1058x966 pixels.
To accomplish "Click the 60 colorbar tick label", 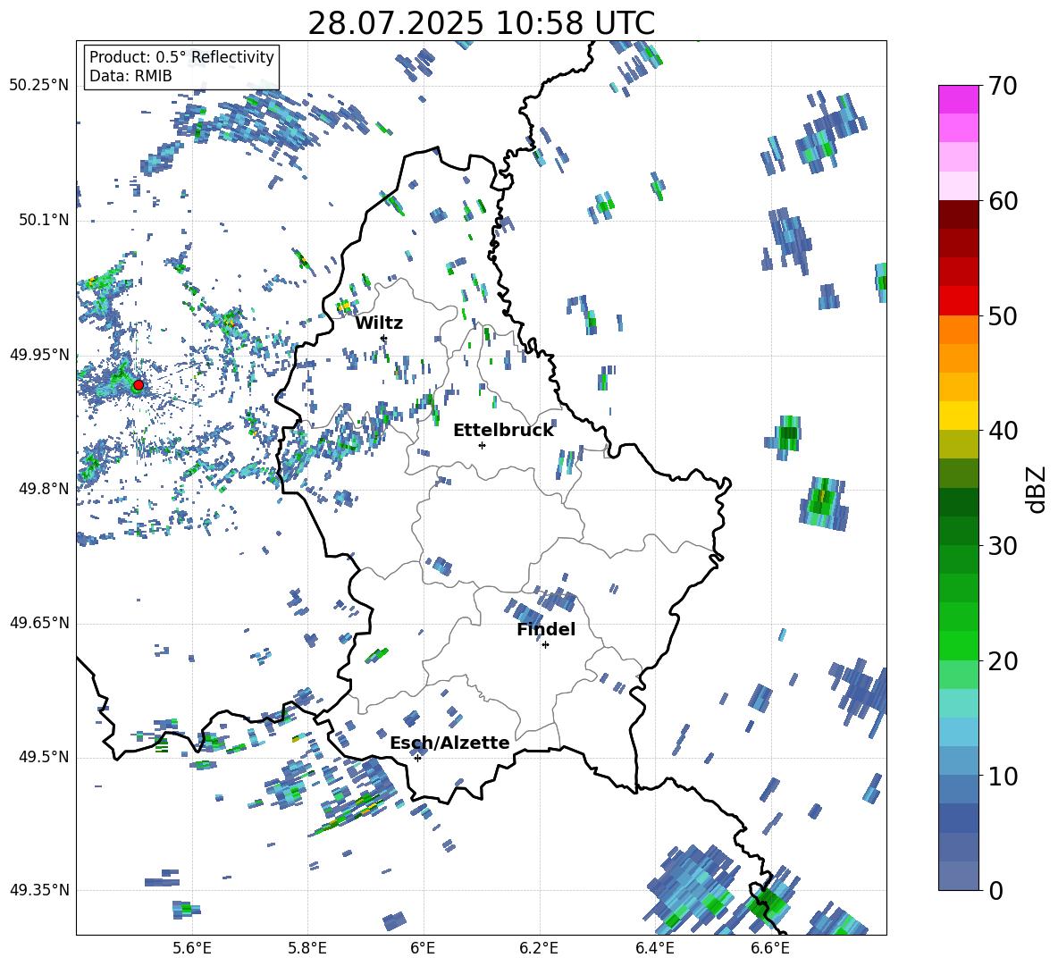I will tap(1003, 201).
